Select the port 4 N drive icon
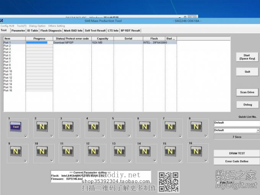This screenshot has height=195, width=260. 94,127
